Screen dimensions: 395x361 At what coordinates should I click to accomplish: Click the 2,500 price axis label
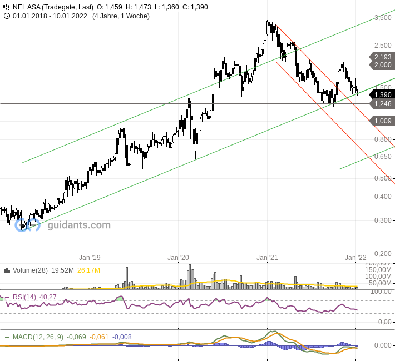383,46
